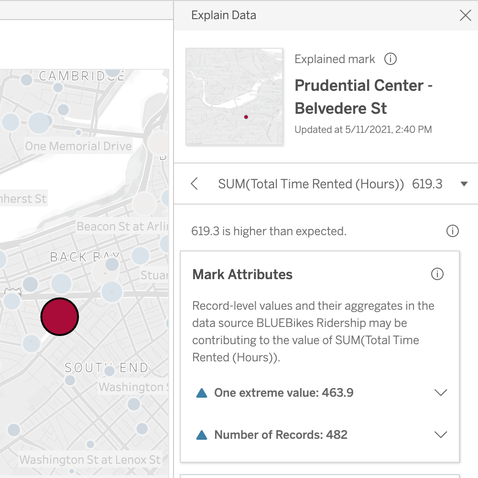Click the red dot on the mini-map thumbnail

tap(246, 116)
